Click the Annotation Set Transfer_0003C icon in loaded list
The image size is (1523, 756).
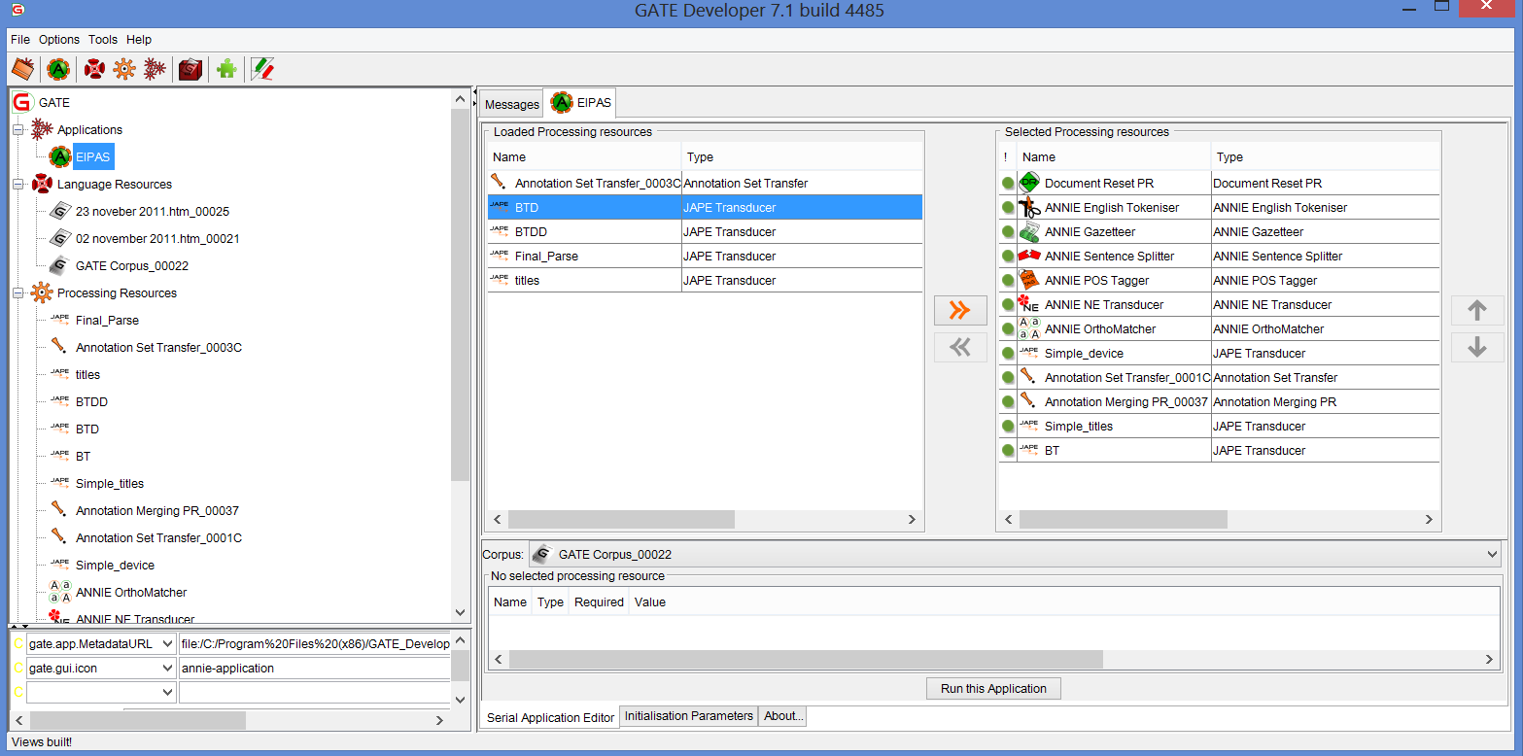pyautogui.click(x=500, y=183)
